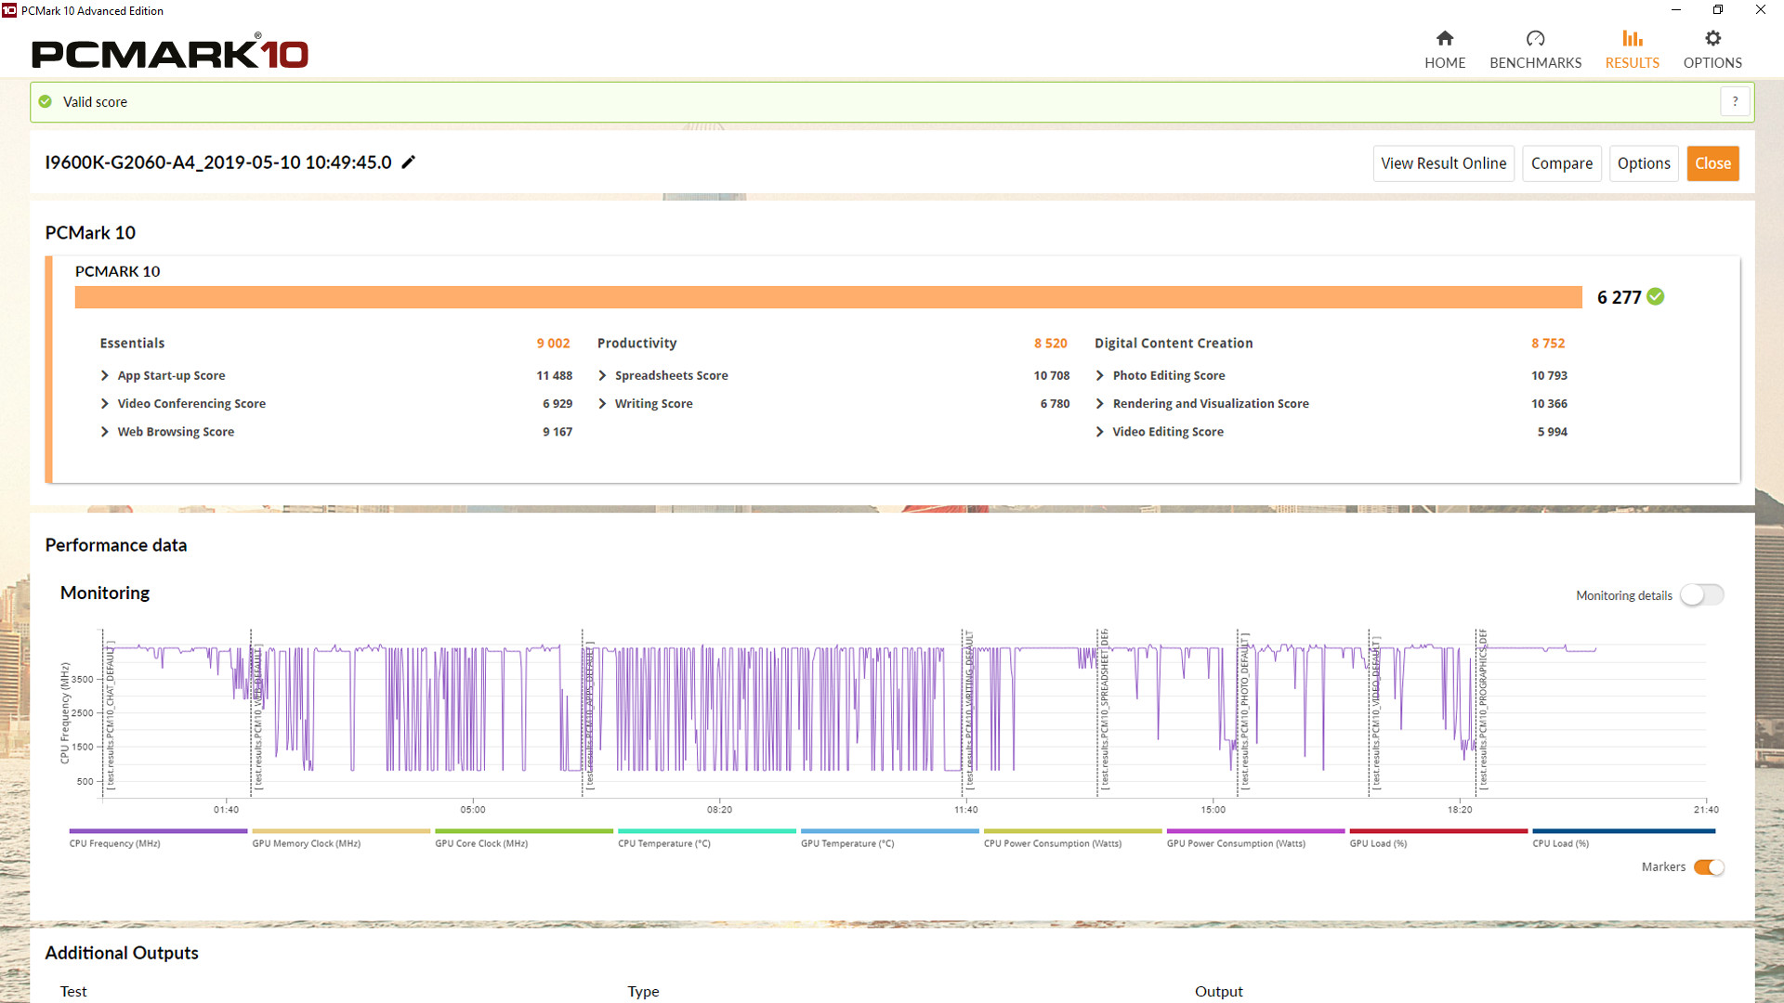Rename the result using the pencil icon
The height and width of the screenshot is (1003, 1784).
click(409, 162)
